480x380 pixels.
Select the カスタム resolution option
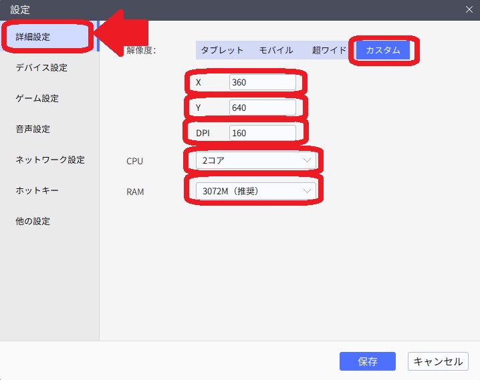[383, 50]
